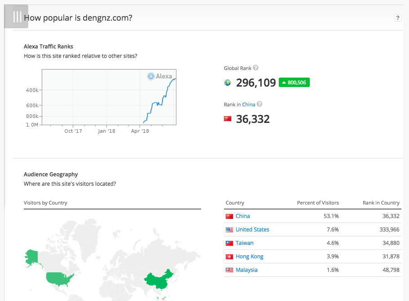Image resolution: width=409 pixels, height=301 pixels.
Task: Click the '800k' chart axis label
Action: (32, 116)
